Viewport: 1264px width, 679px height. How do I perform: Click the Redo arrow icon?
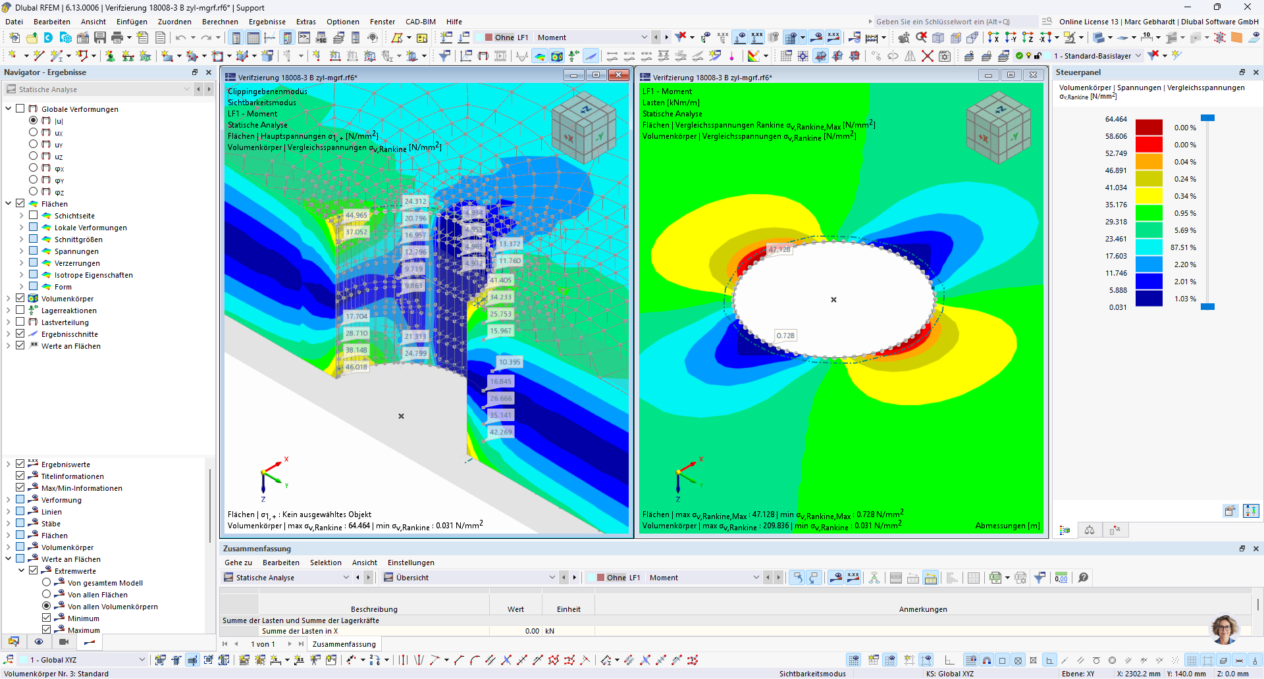(206, 38)
